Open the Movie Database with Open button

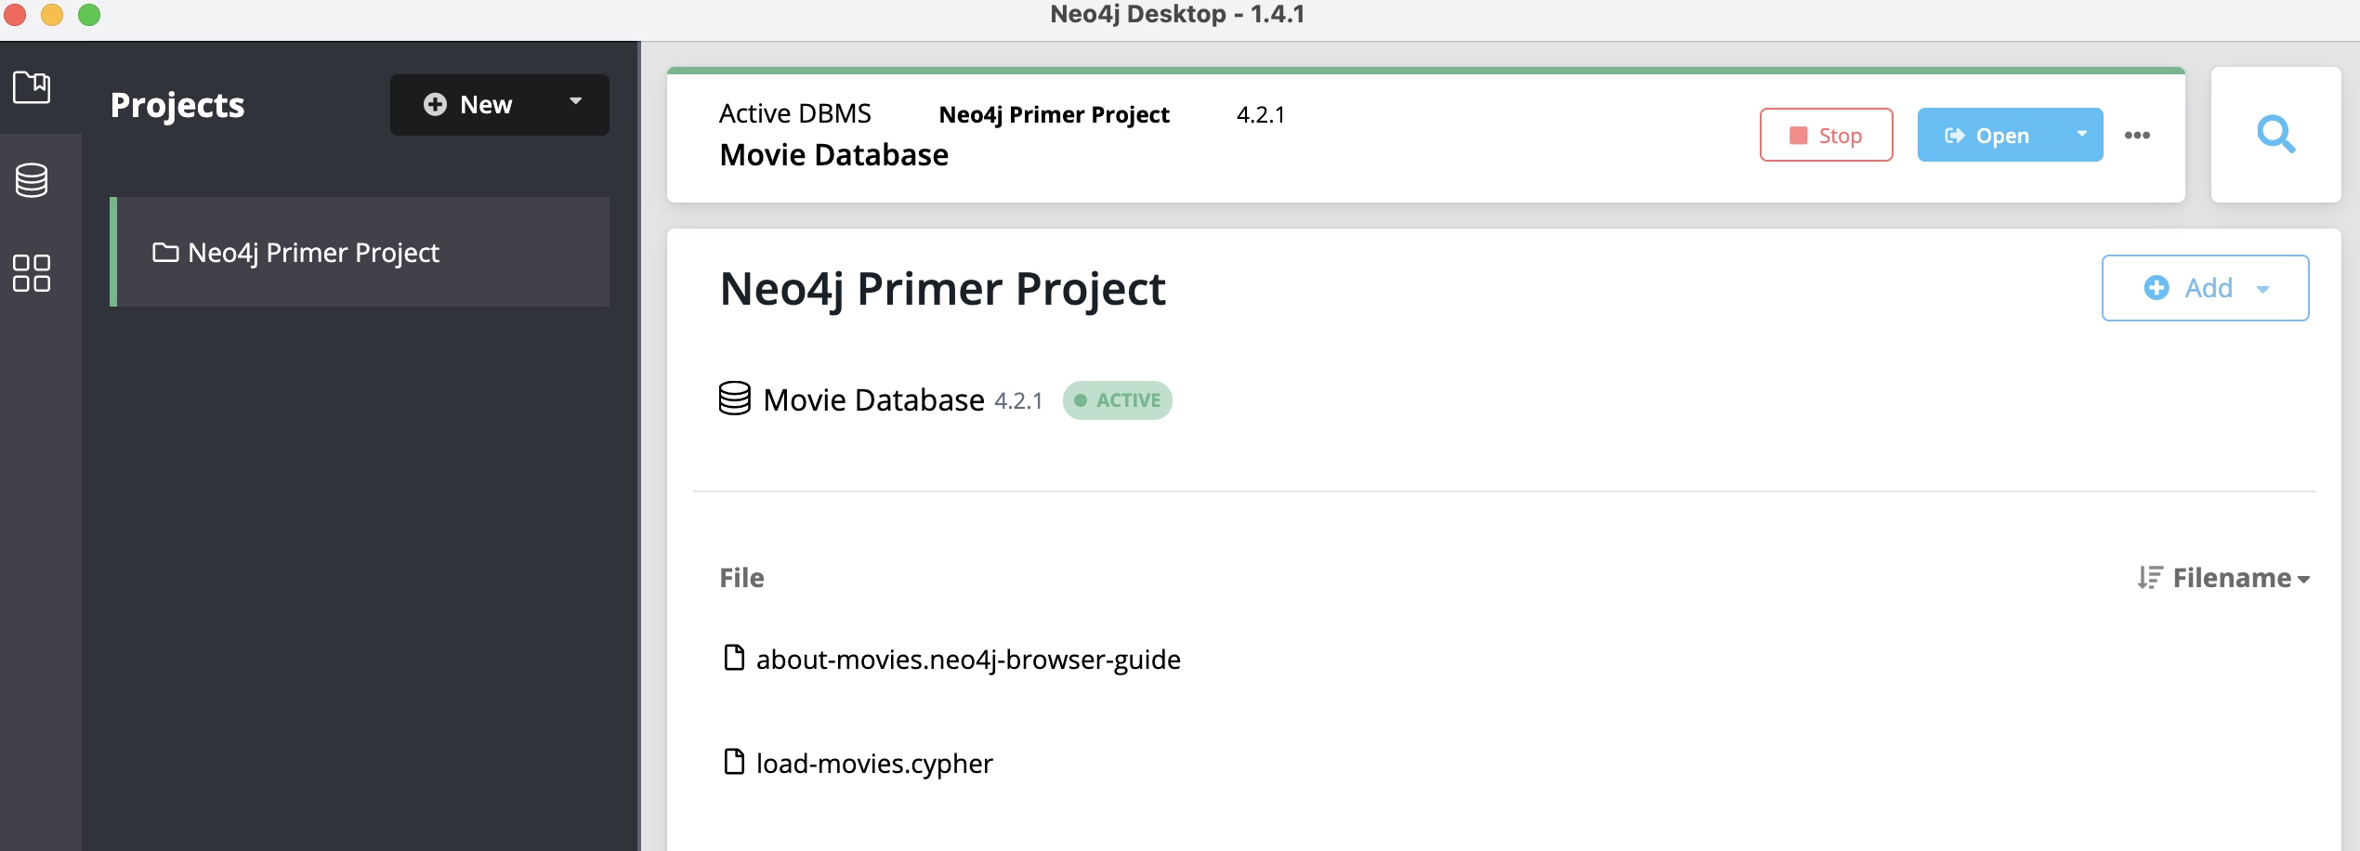1988,135
